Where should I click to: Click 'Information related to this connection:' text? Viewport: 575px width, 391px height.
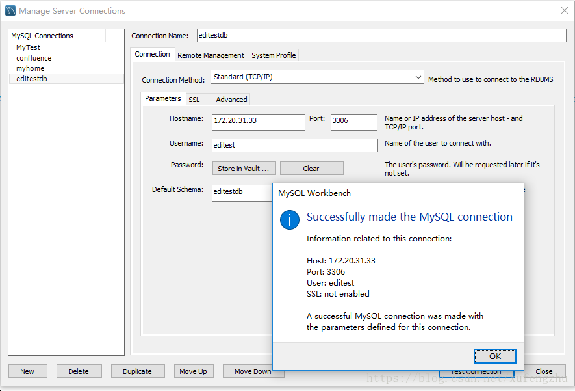(379, 239)
